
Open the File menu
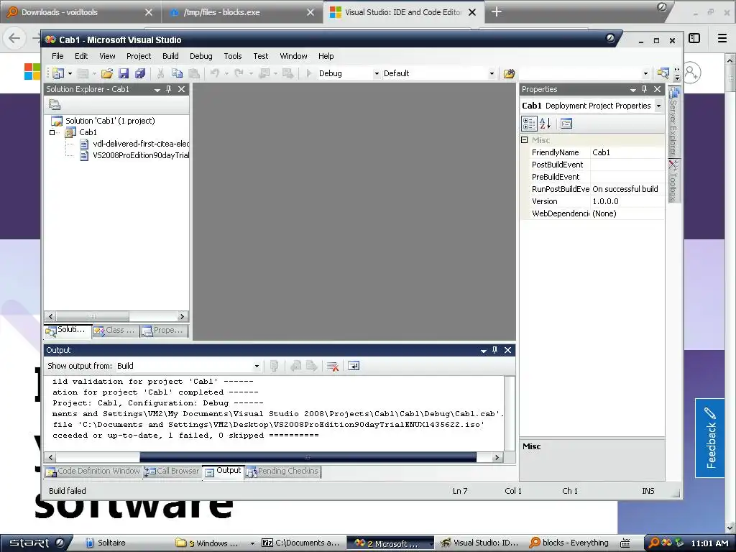(x=57, y=56)
